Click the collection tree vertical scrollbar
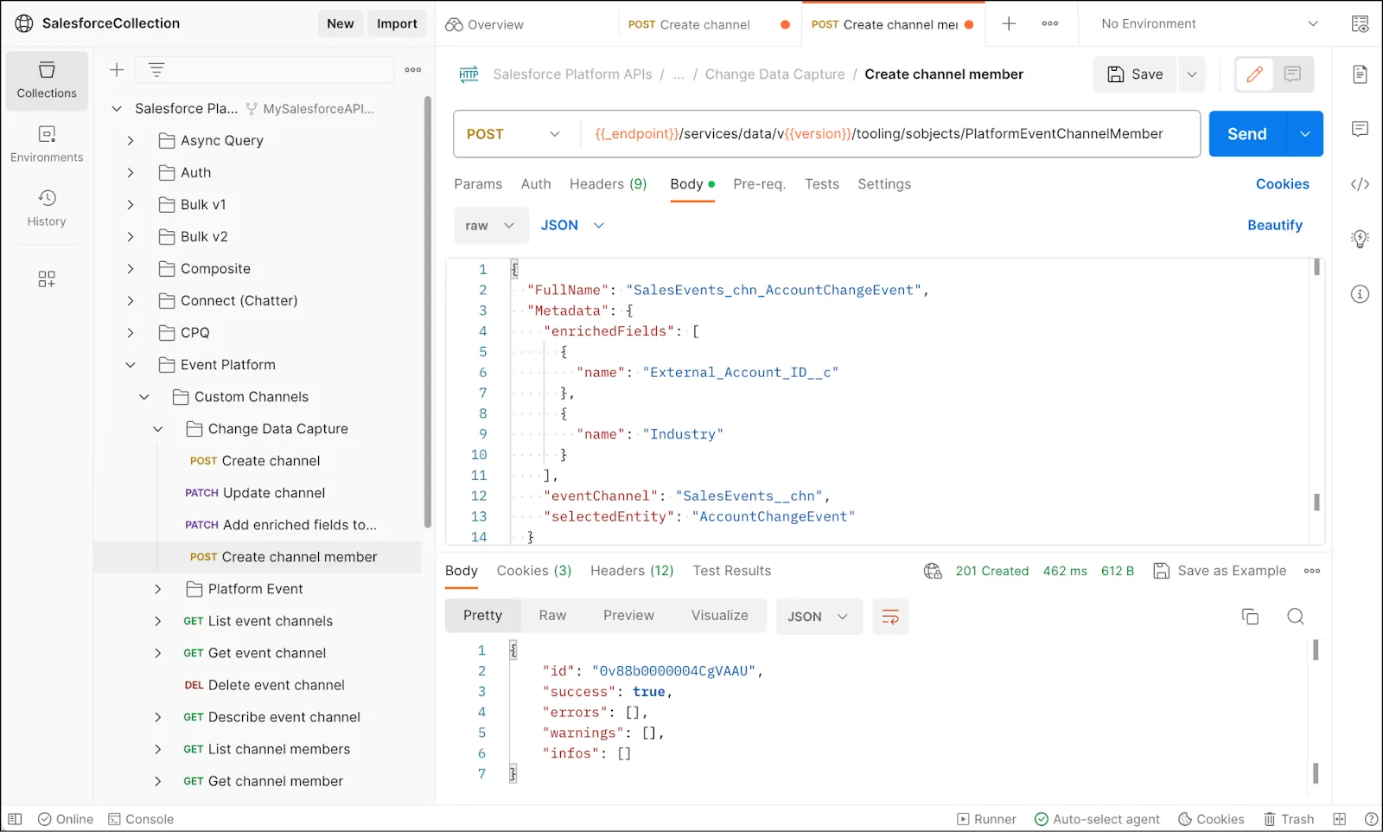The width and height of the screenshot is (1383, 832). coord(427,312)
